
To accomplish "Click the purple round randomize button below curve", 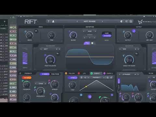I will (90, 97).
